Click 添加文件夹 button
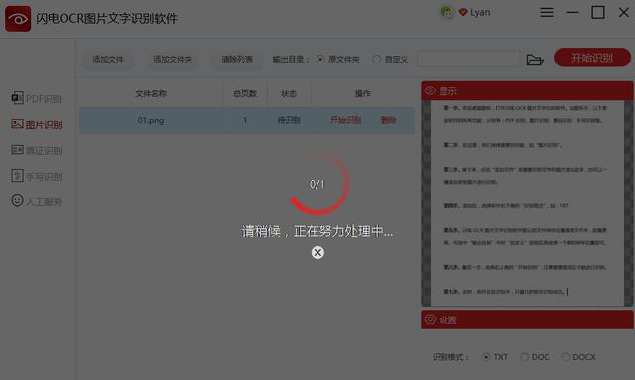Image resolution: width=635 pixels, height=380 pixels. coord(173,60)
